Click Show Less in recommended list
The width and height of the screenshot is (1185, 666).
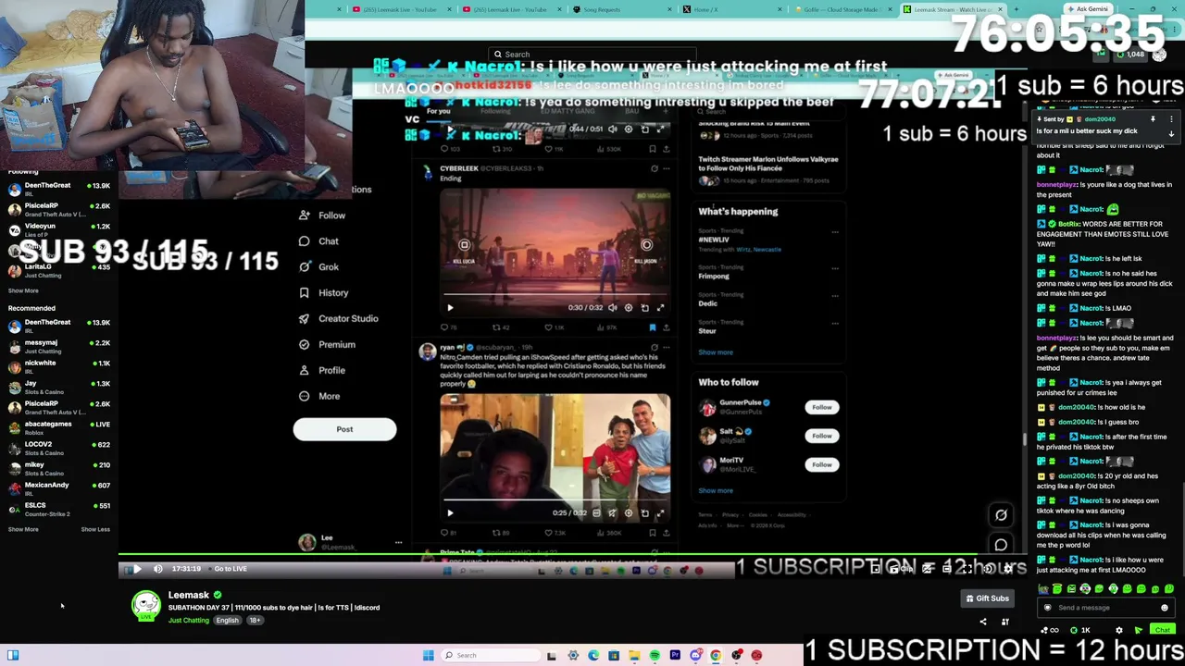[95, 529]
